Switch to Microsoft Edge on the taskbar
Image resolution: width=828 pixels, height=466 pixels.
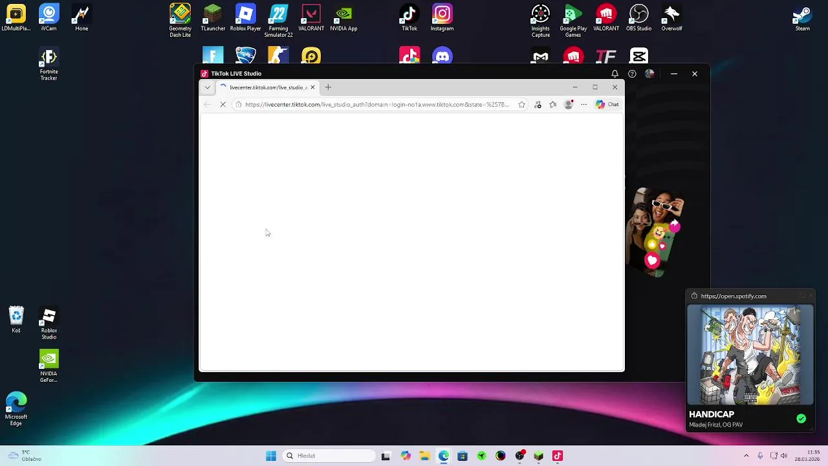(443, 456)
